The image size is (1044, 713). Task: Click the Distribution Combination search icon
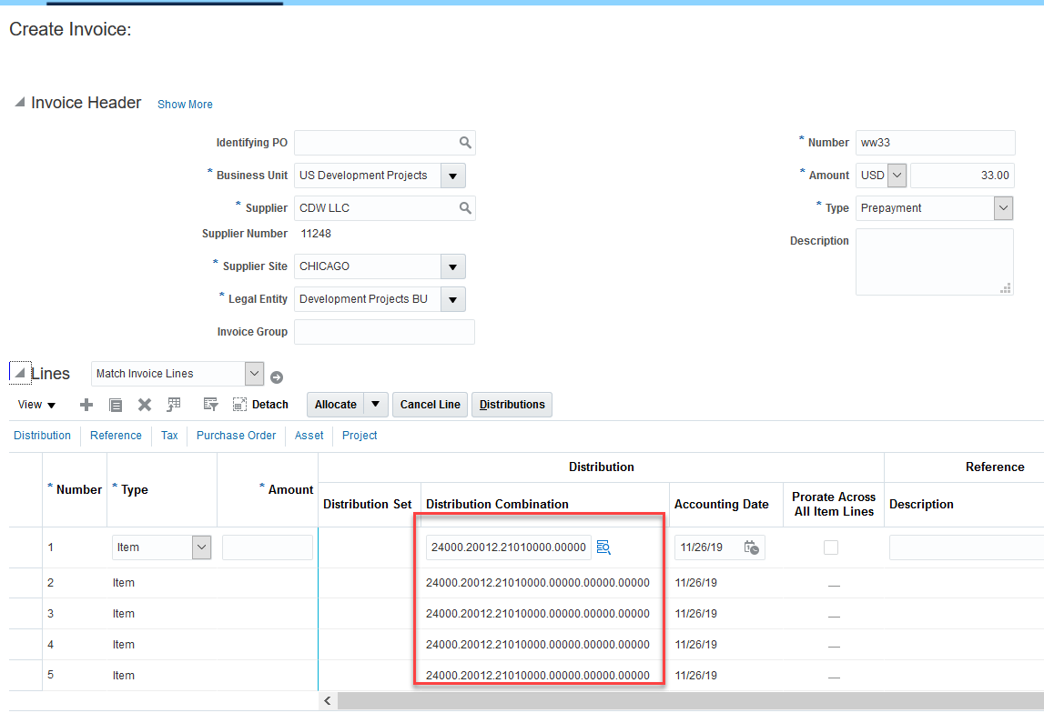pyautogui.click(x=603, y=547)
